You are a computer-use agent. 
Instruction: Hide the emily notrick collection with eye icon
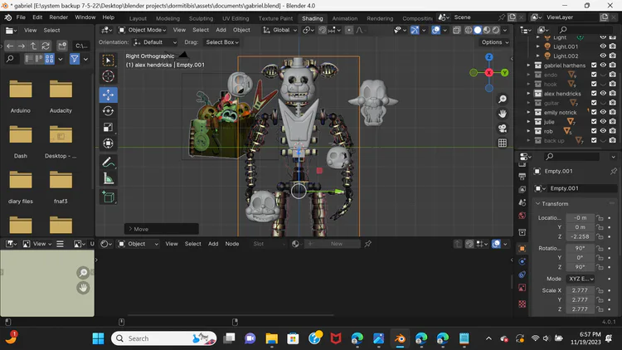click(x=603, y=112)
